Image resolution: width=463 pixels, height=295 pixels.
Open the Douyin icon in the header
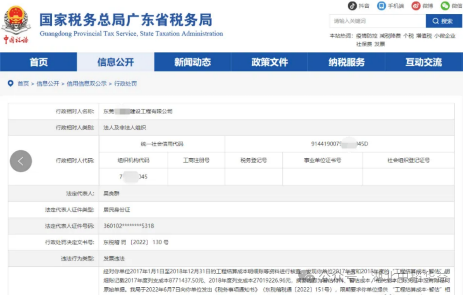353,6
